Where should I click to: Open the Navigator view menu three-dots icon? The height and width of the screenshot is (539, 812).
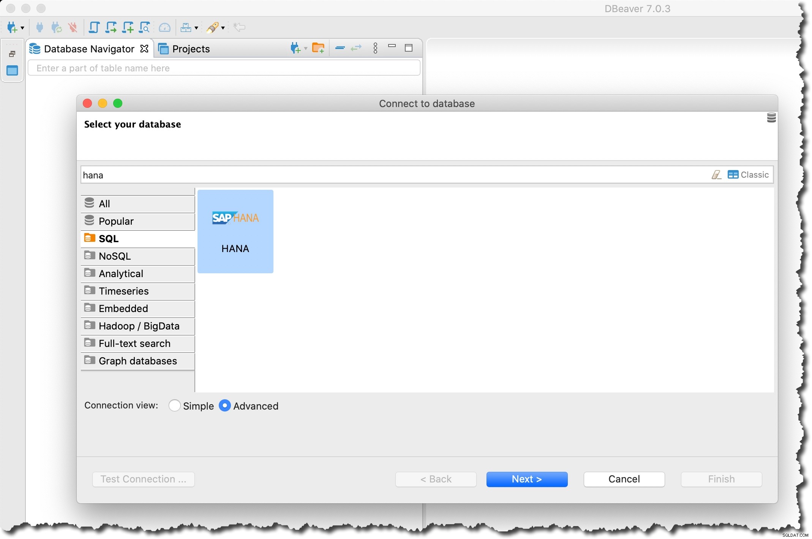click(x=375, y=48)
